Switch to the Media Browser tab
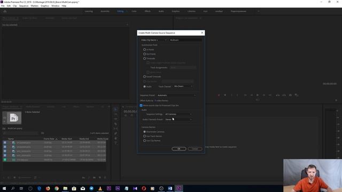Image resolution: width=342 pixels, height=192 pixels. pyautogui.click(x=33, y=107)
